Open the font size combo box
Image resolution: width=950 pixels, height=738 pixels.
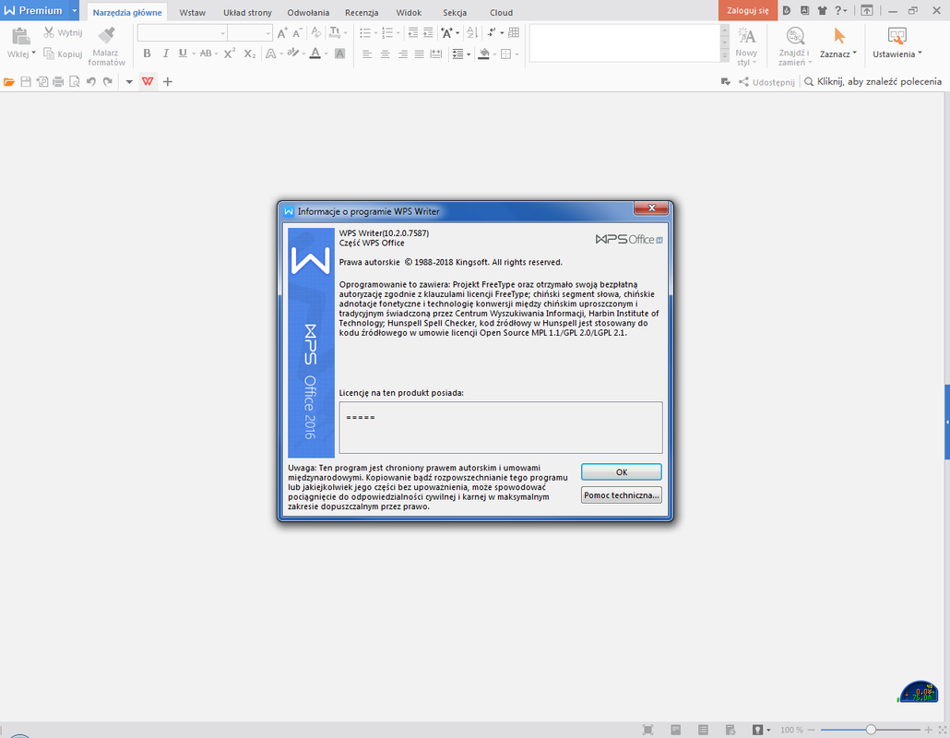[250, 33]
